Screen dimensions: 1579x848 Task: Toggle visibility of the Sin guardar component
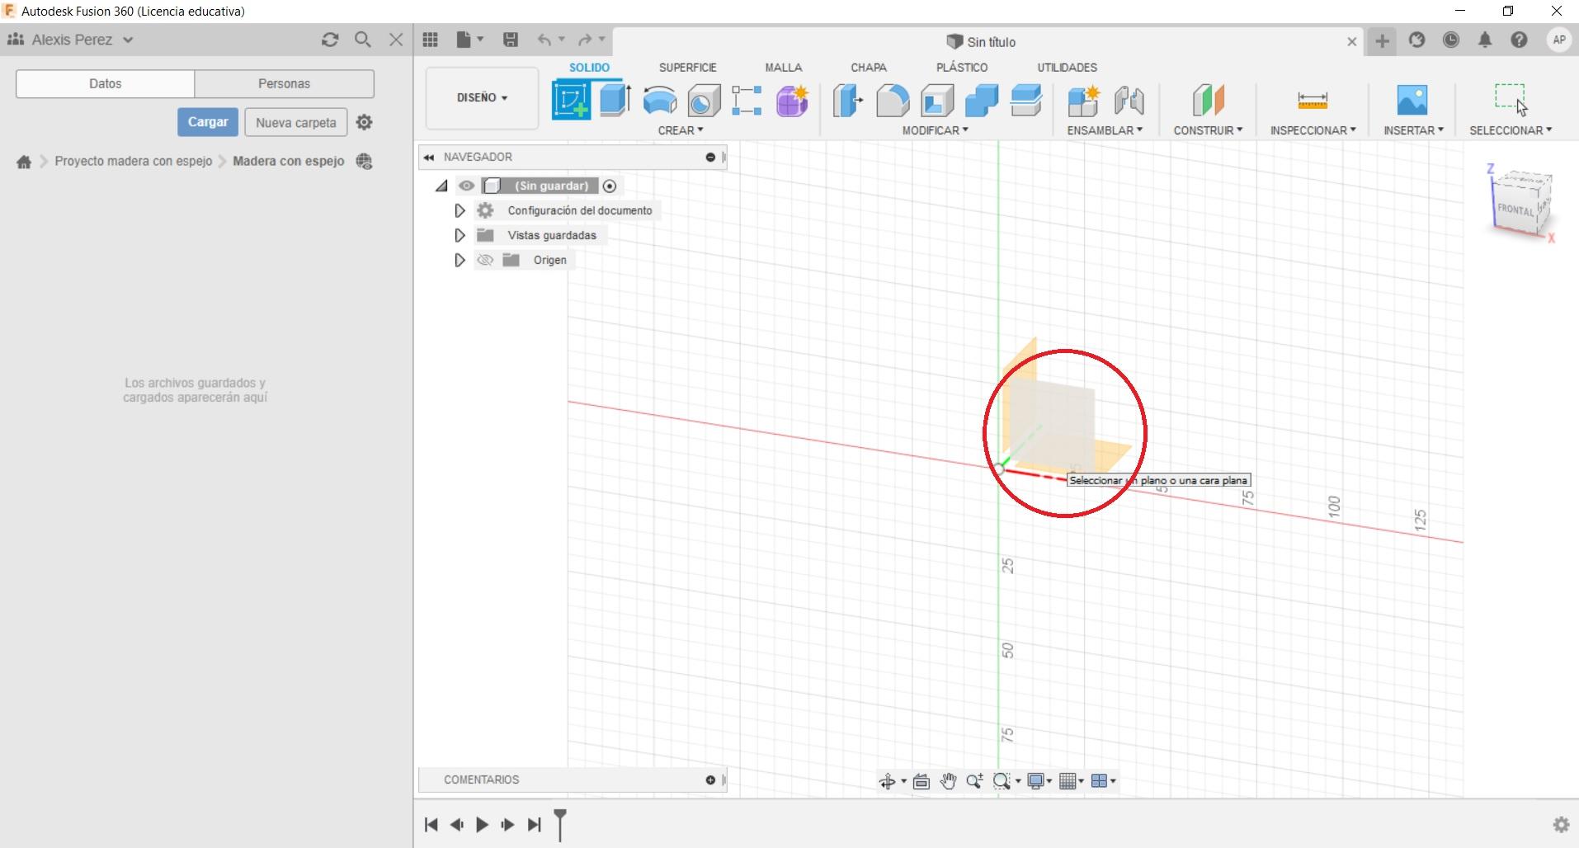(x=467, y=186)
